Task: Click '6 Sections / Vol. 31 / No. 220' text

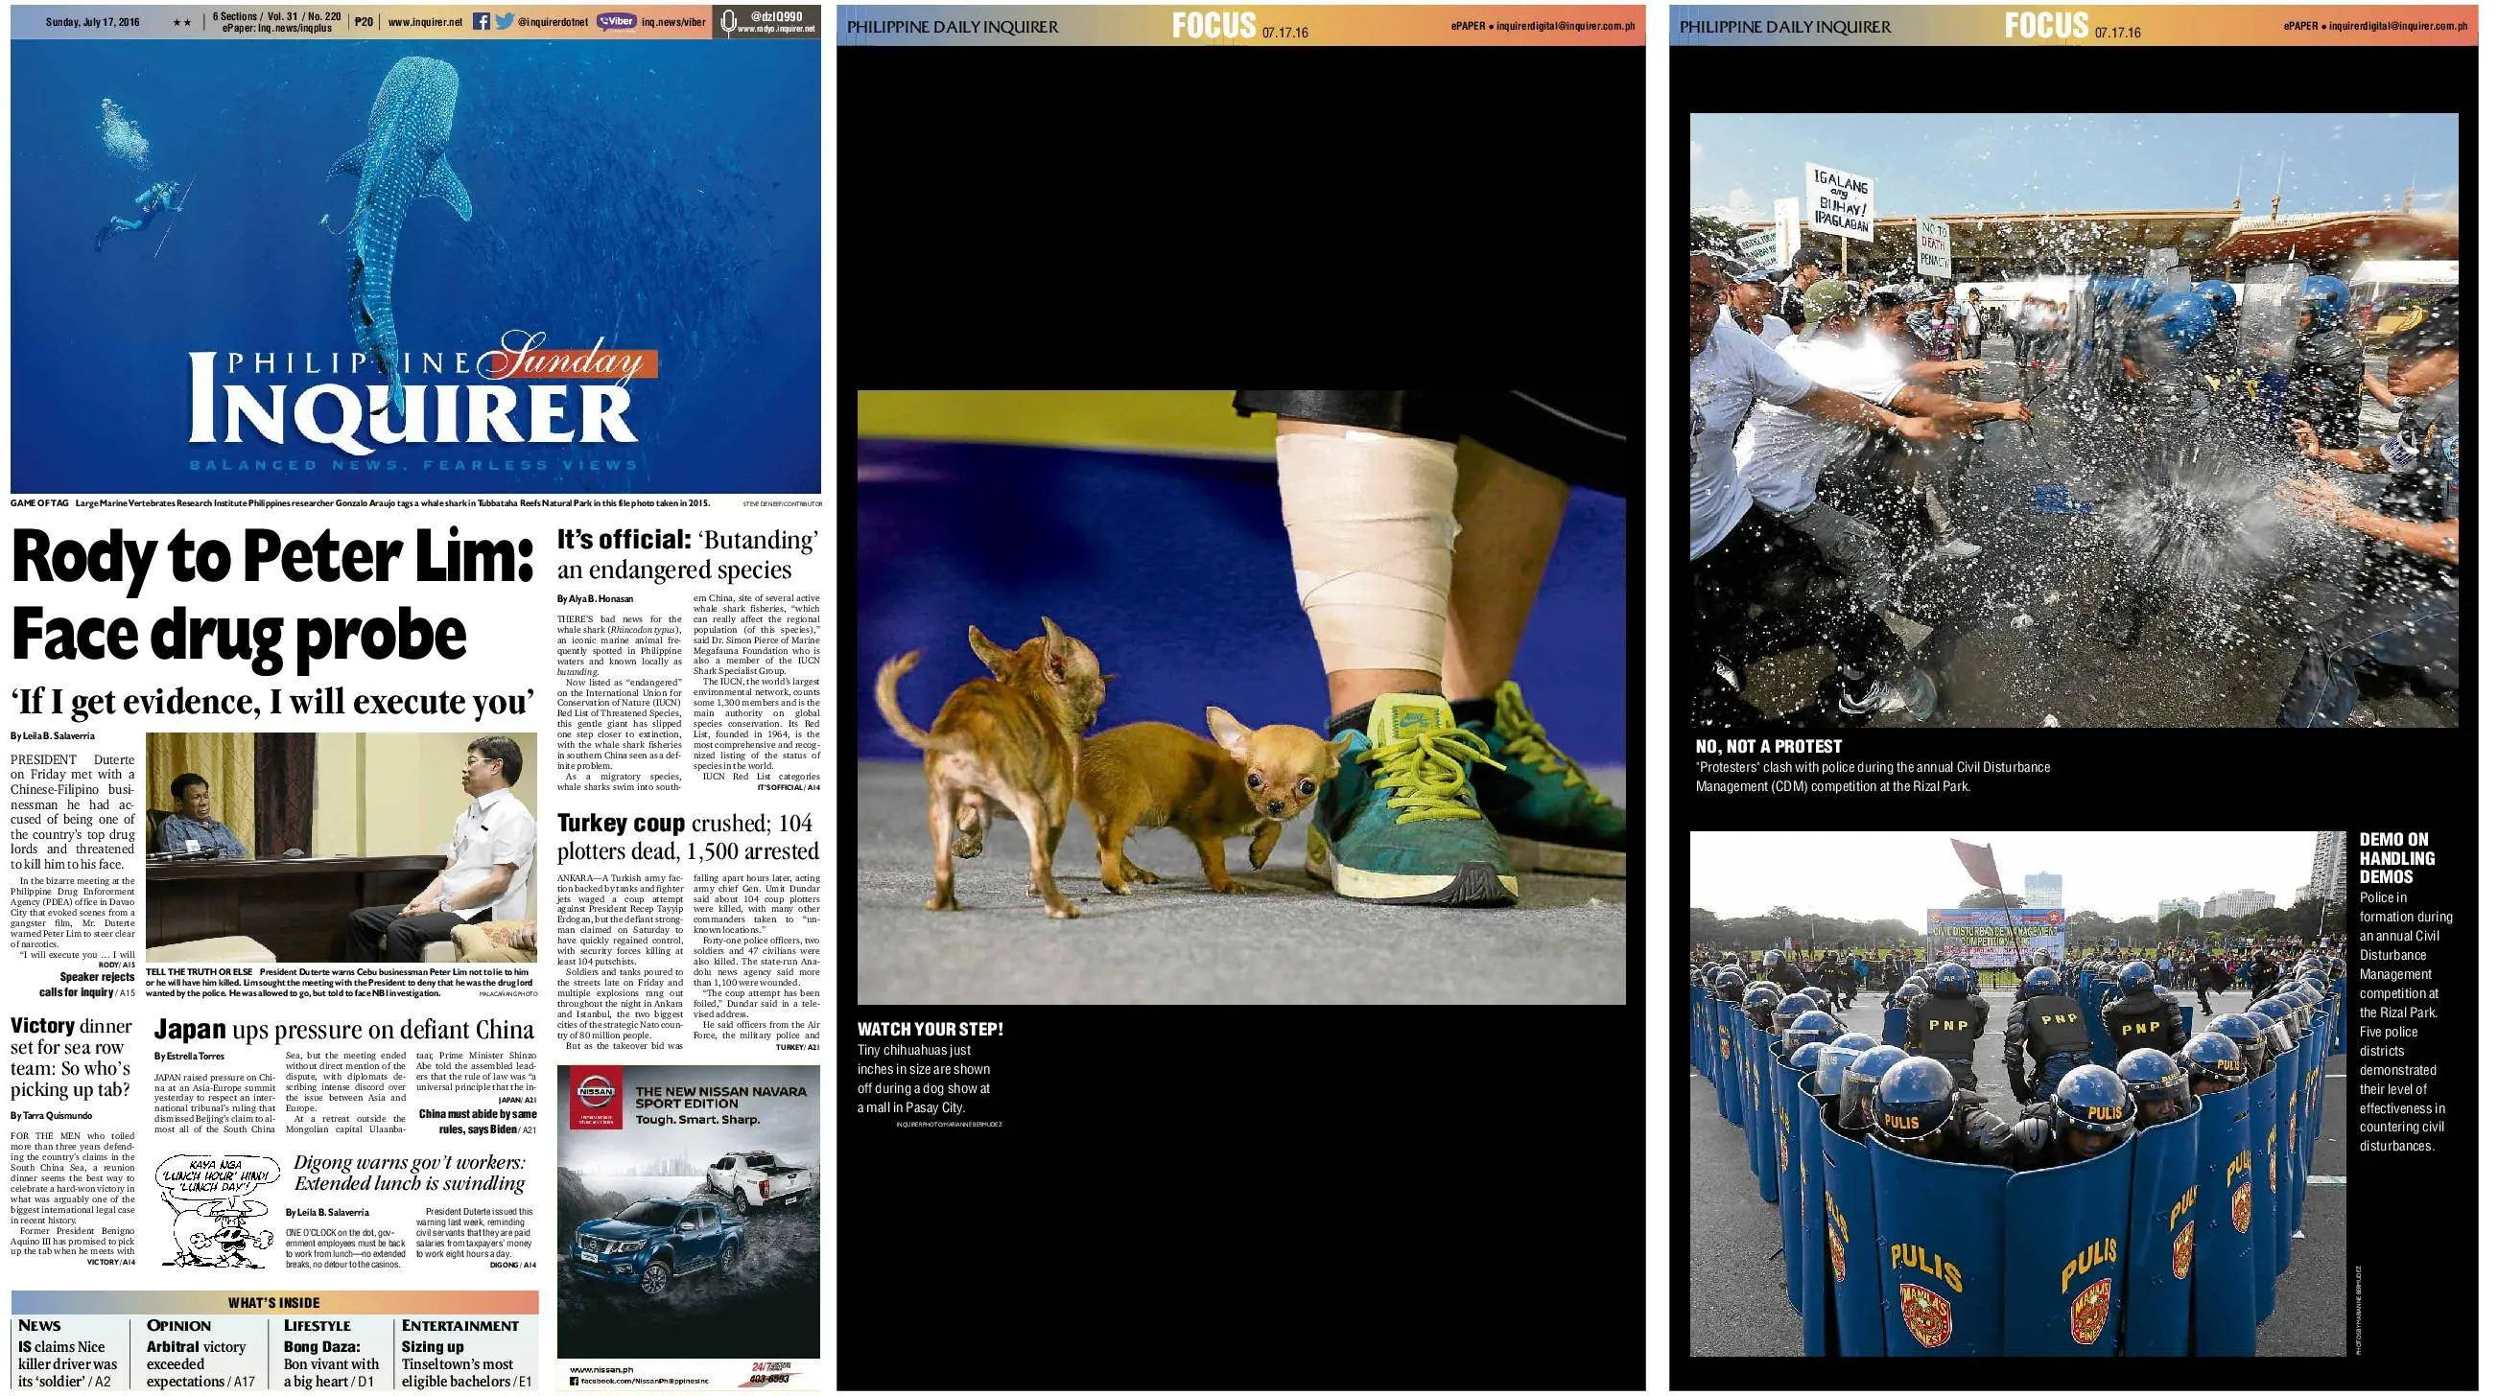Action: [276, 16]
